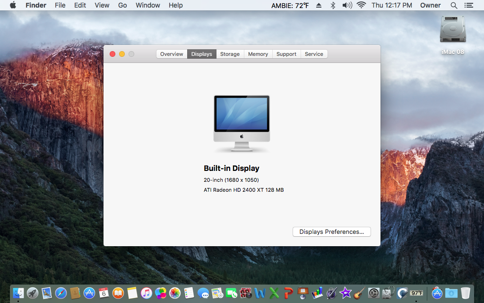Open Pages ink pen icon in Dock
This screenshot has height=303, width=484.
tap(331, 293)
